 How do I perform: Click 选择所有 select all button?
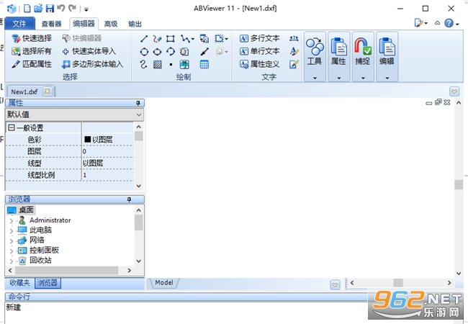pos(32,51)
